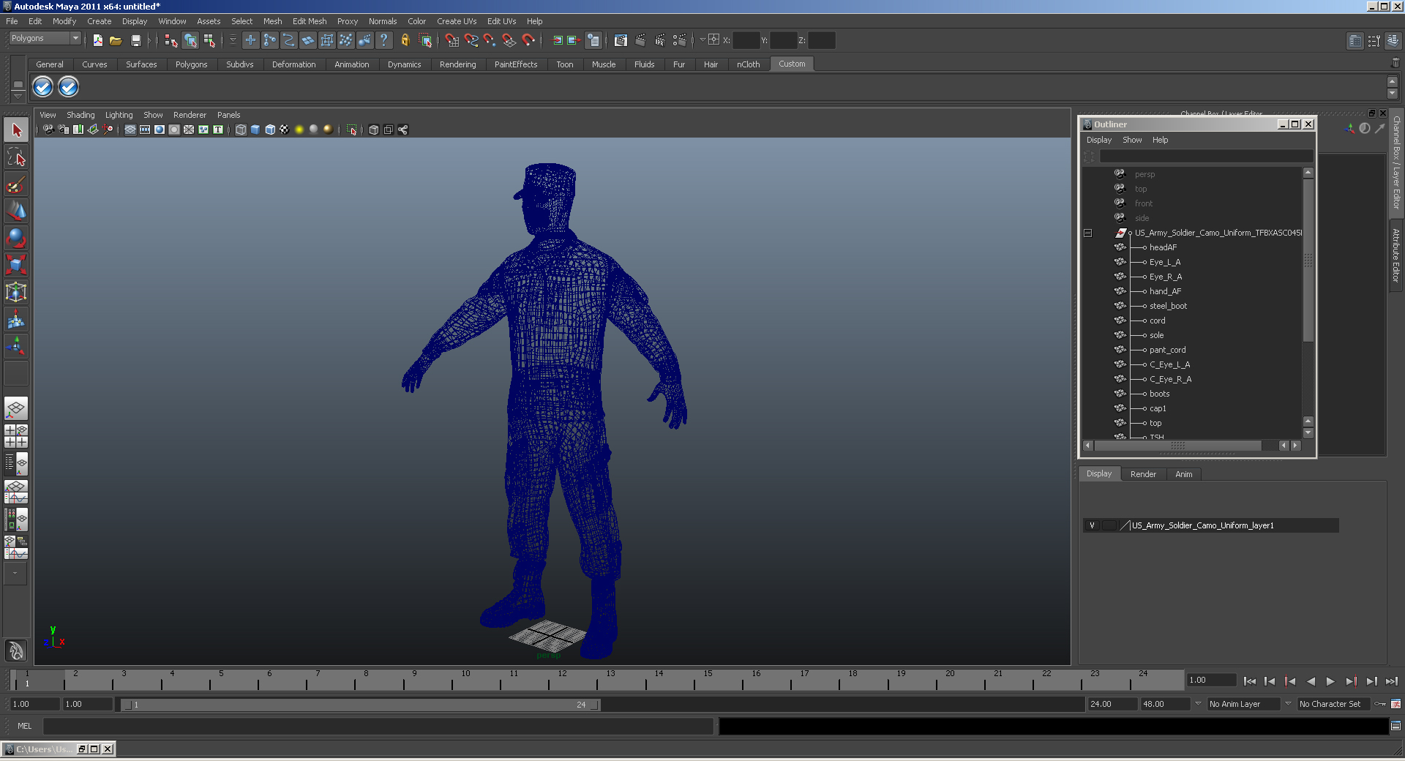Choose the Lasso select tool

click(x=16, y=157)
